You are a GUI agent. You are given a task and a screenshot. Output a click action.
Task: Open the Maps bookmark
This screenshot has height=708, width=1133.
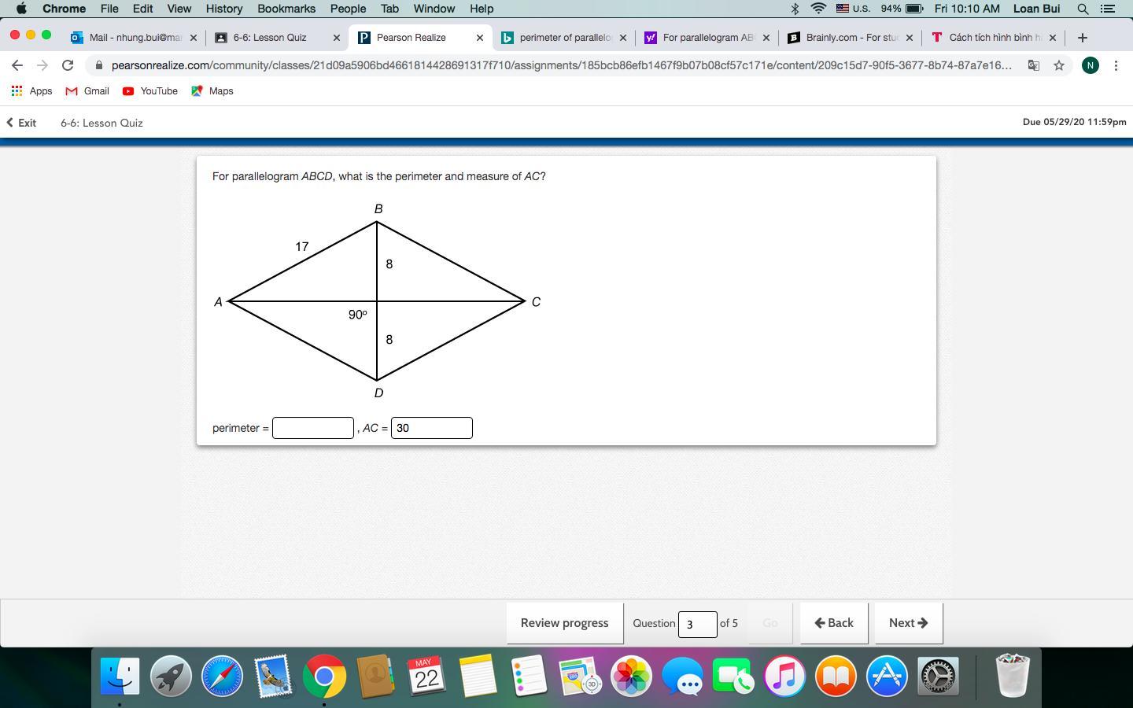[x=212, y=91]
